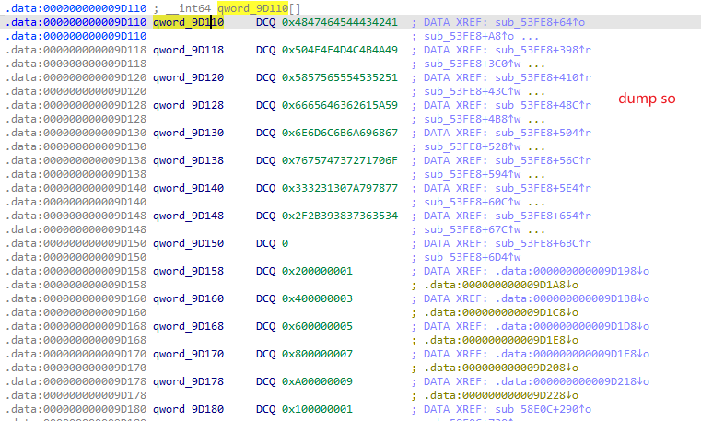Screen dimensions: 701x421
Task: Select the DCQ 0 value of qword_9D150
Action: 286,242
